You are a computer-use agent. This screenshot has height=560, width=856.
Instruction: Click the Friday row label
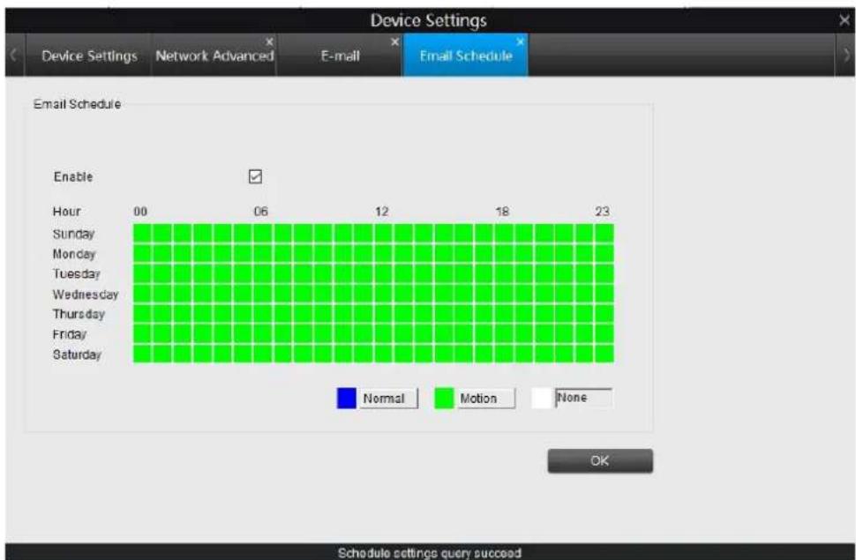coord(70,334)
